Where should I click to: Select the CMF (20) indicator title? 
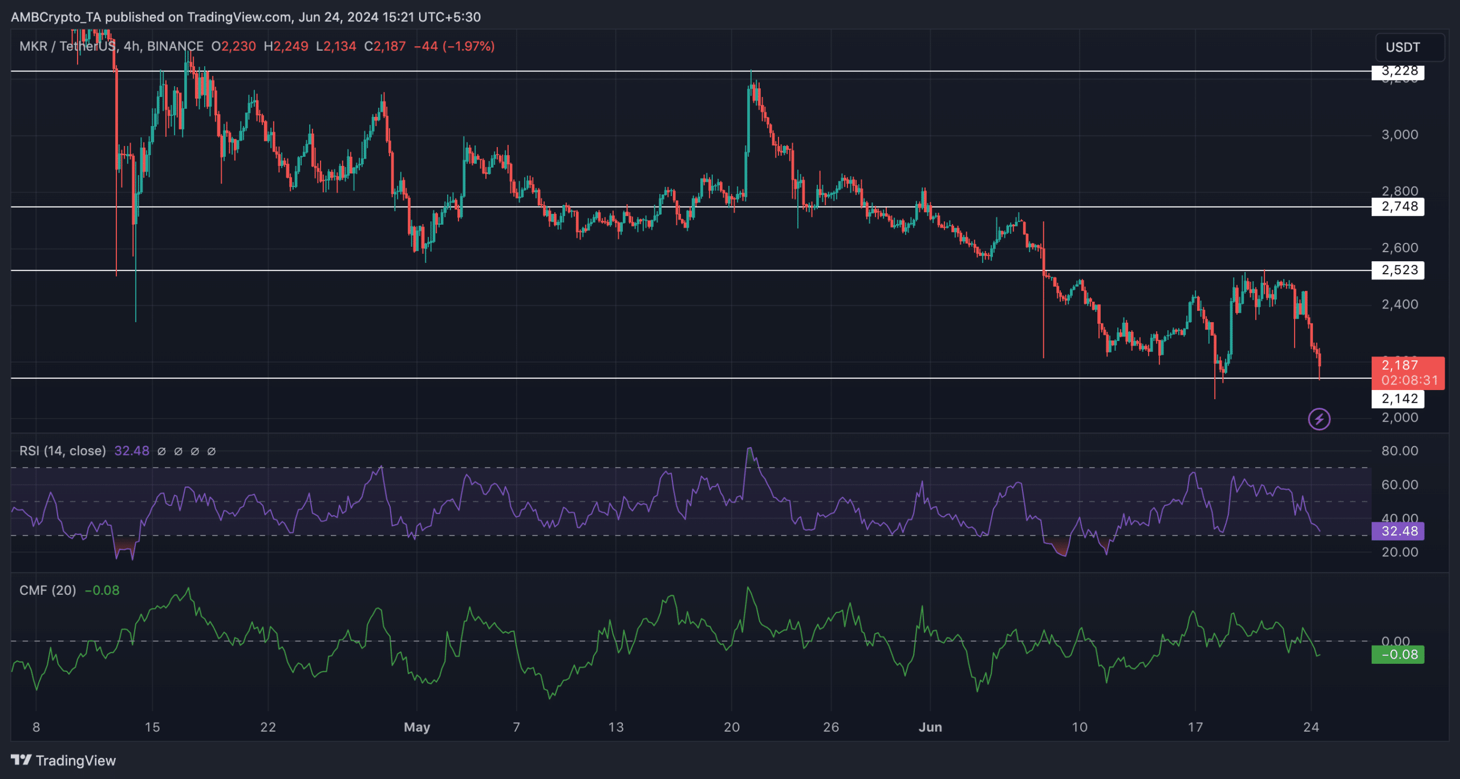coord(48,590)
